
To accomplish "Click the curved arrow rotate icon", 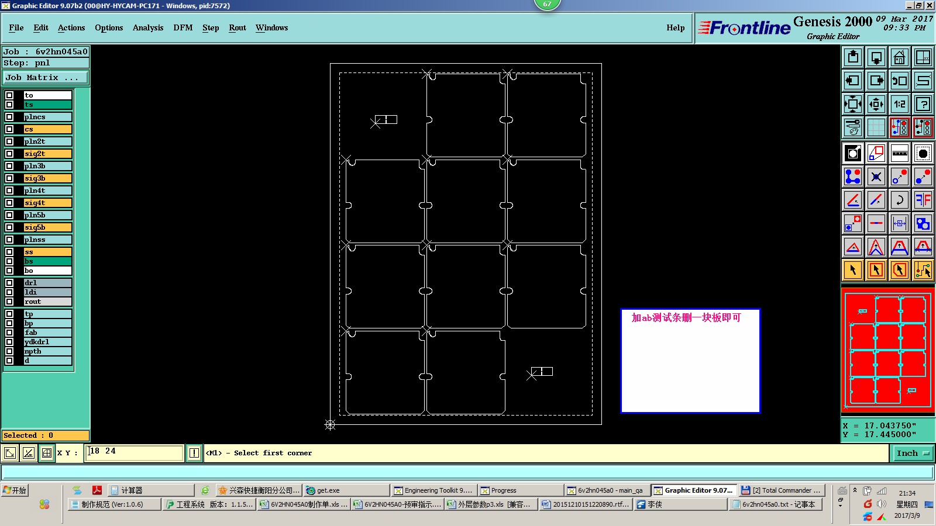I will [900, 200].
